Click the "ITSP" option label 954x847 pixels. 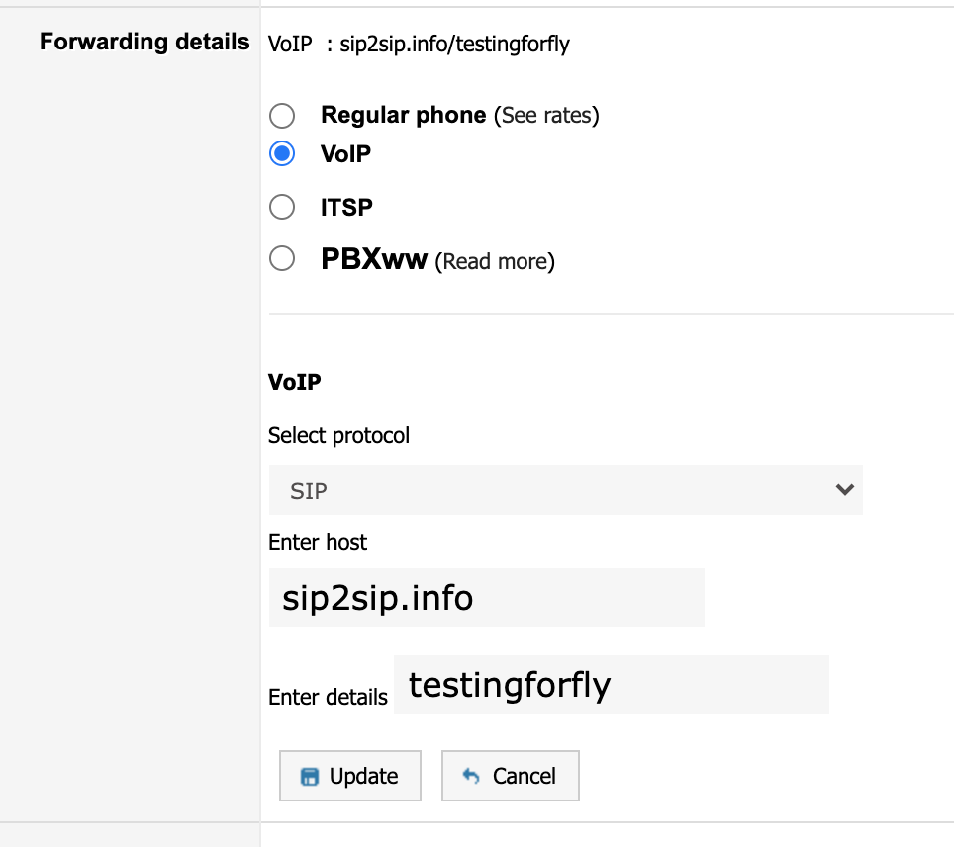click(346, 207)
